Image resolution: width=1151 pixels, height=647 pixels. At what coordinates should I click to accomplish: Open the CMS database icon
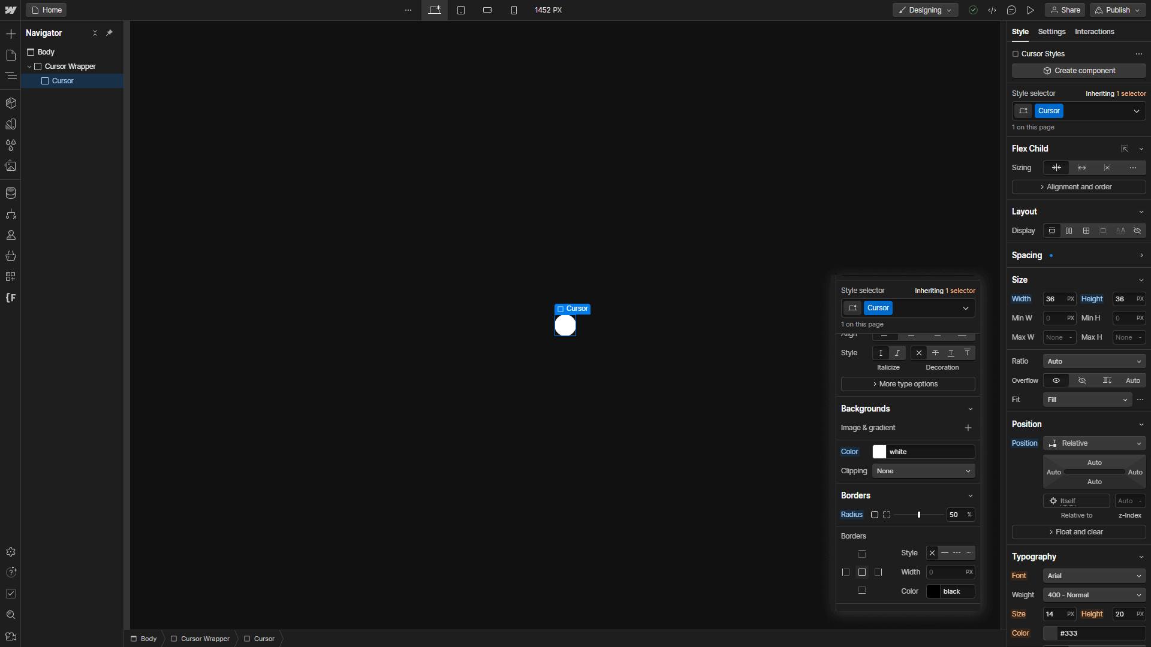coord(11,193)
